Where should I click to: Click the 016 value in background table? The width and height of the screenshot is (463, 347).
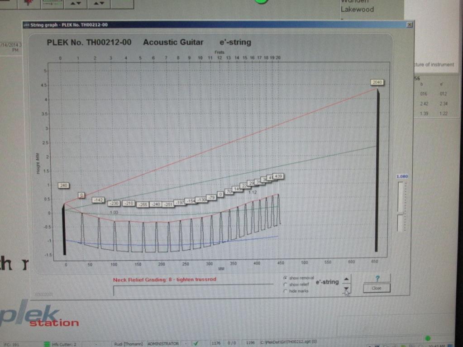[x=424, y=94]
